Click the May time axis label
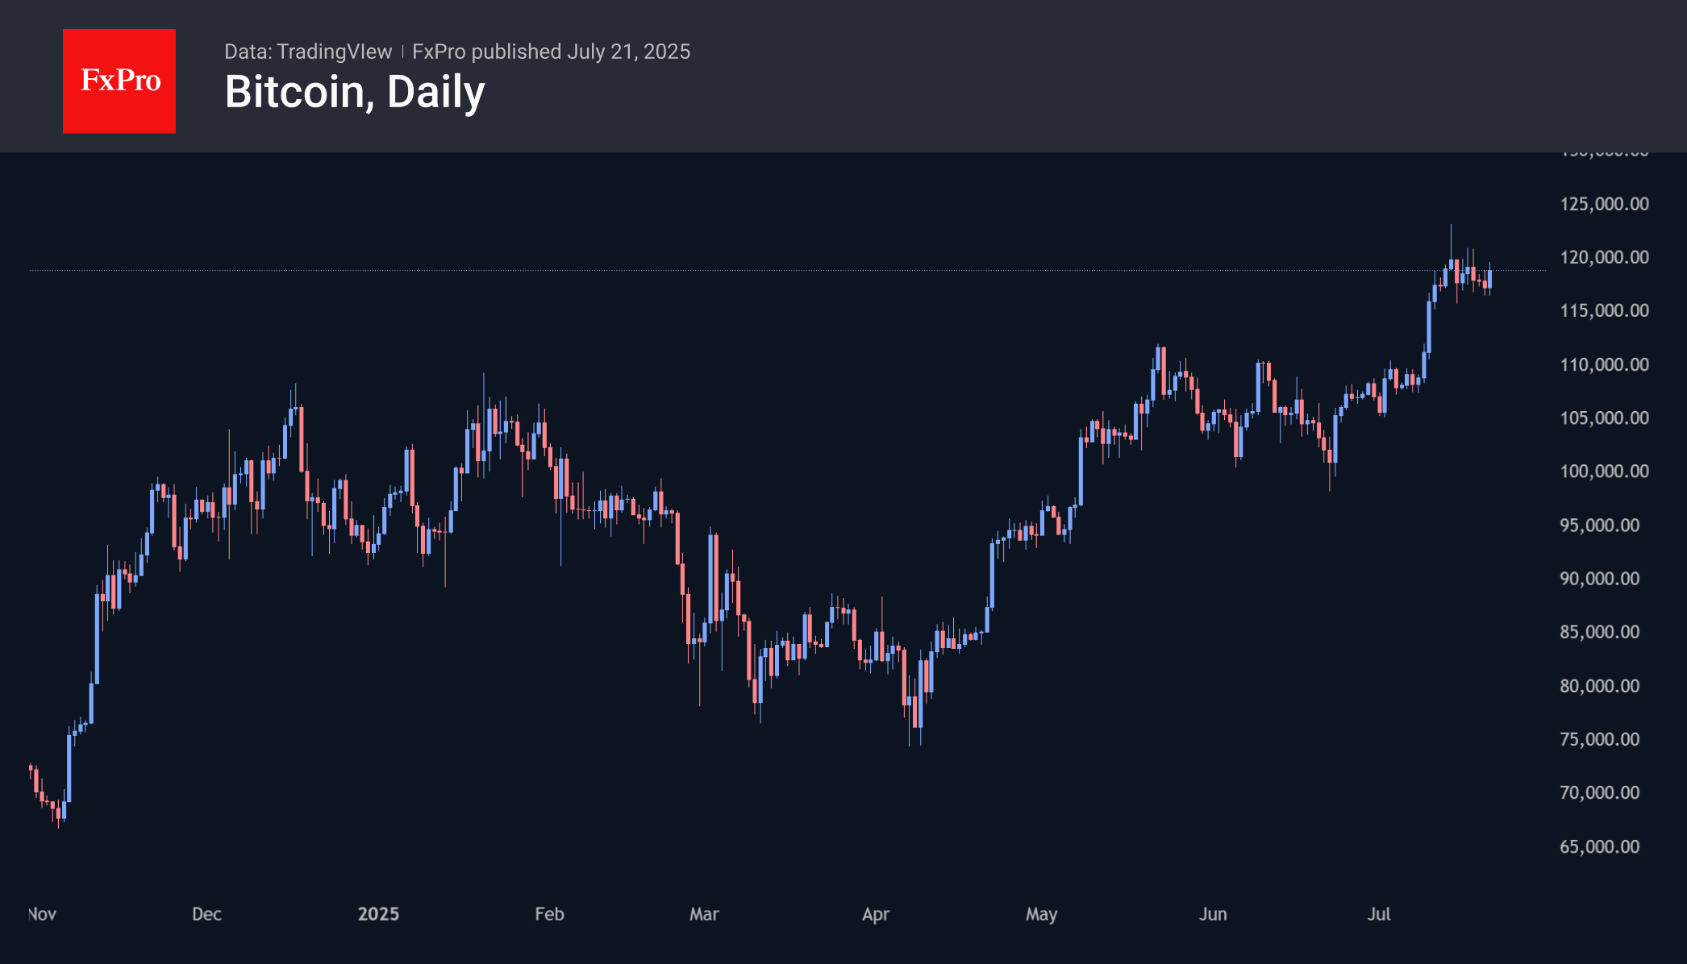This screenshot has width=1687, height=964. click(1041, 914)
